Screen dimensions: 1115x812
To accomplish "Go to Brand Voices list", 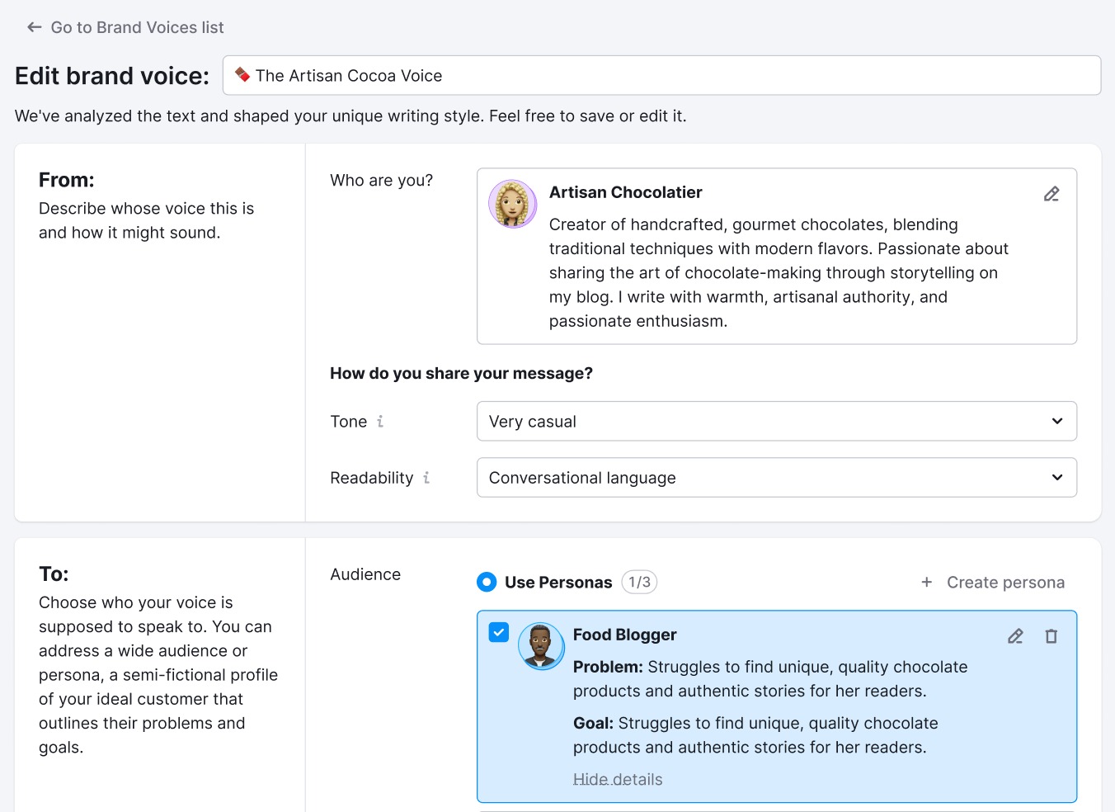I will click(x=137, y=26).
